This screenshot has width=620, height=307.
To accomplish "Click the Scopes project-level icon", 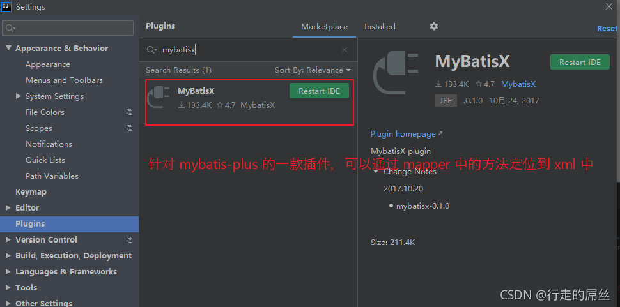I will pos(129,128).
